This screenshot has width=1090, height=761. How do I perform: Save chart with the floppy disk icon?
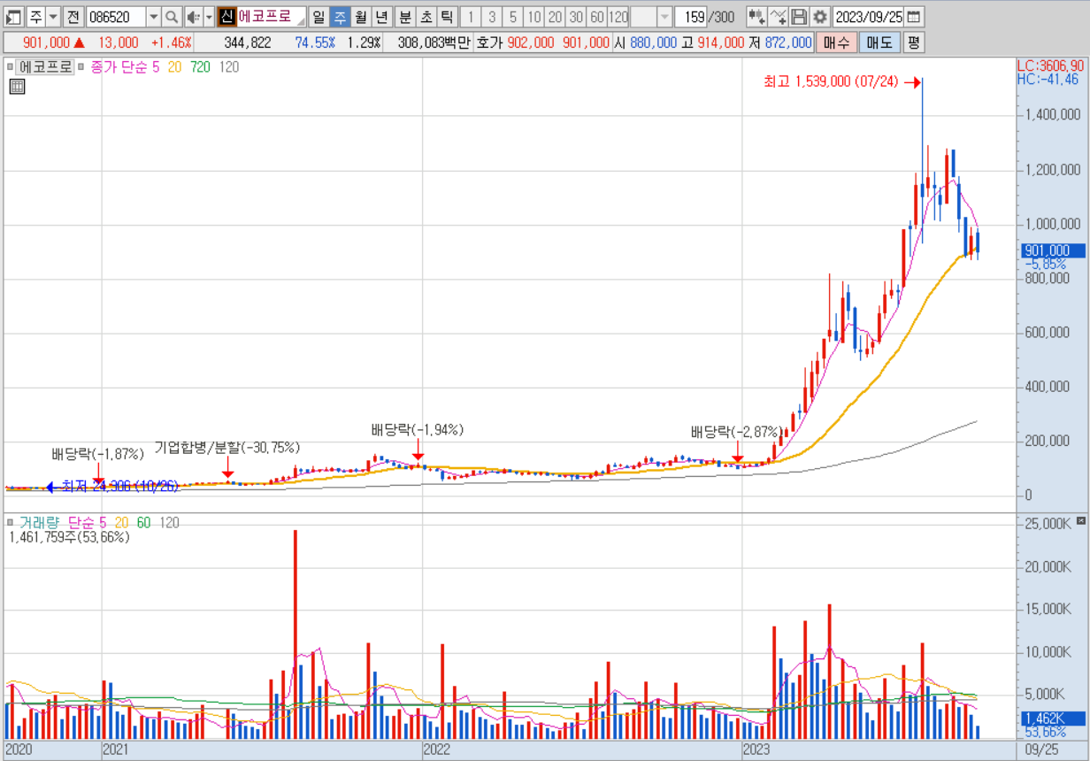click(799, 17)
